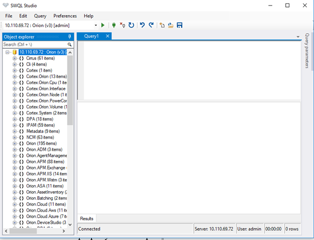
Task: Select Orion.APM.Exchange tree row
Action: click(x=46, y=168)
